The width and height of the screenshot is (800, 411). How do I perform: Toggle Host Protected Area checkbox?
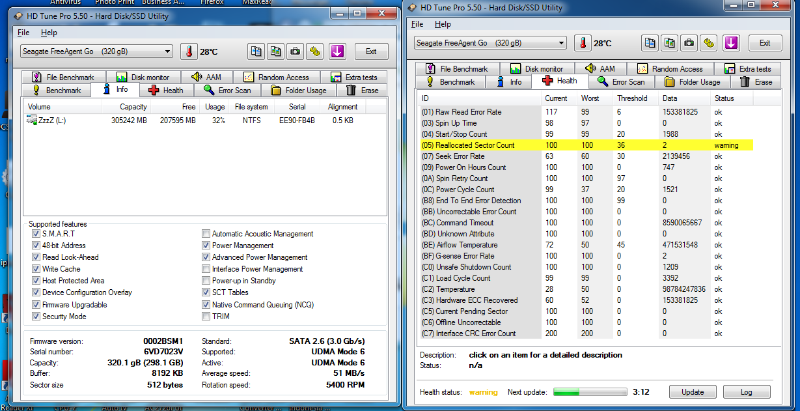pos(36,281)
